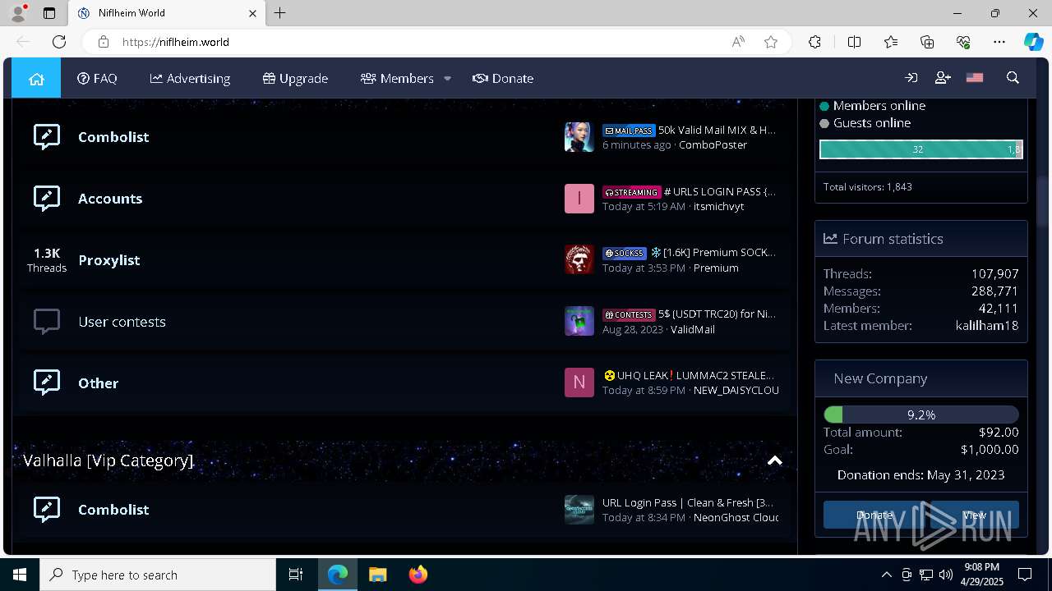Open the forum search icon
The height and width of the screenshot is (591, 1052).
1013,78
